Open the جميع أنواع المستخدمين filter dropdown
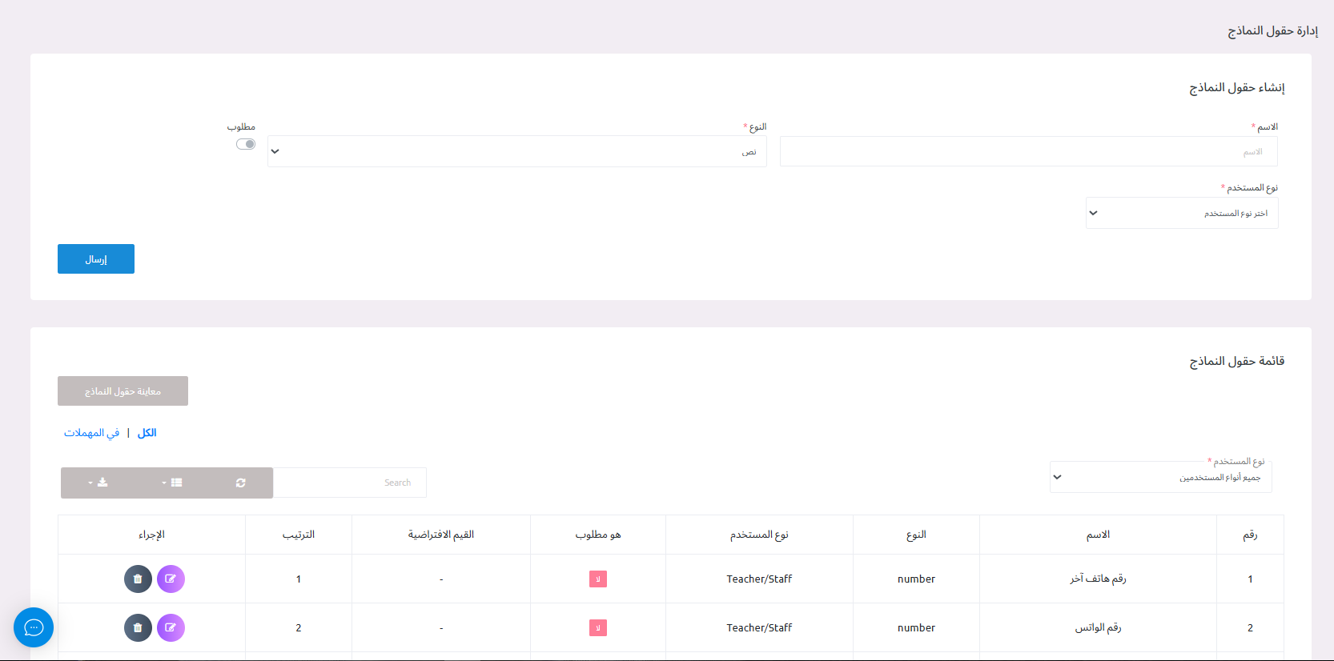 pyautogui.click(x=1160, y=477)
